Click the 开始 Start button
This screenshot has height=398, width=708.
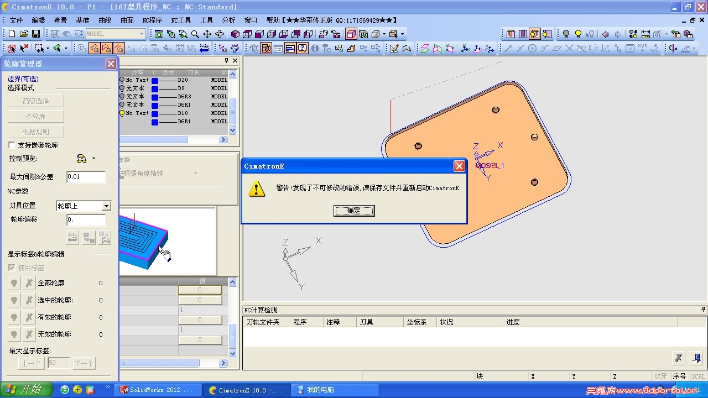tap(26, 390)
